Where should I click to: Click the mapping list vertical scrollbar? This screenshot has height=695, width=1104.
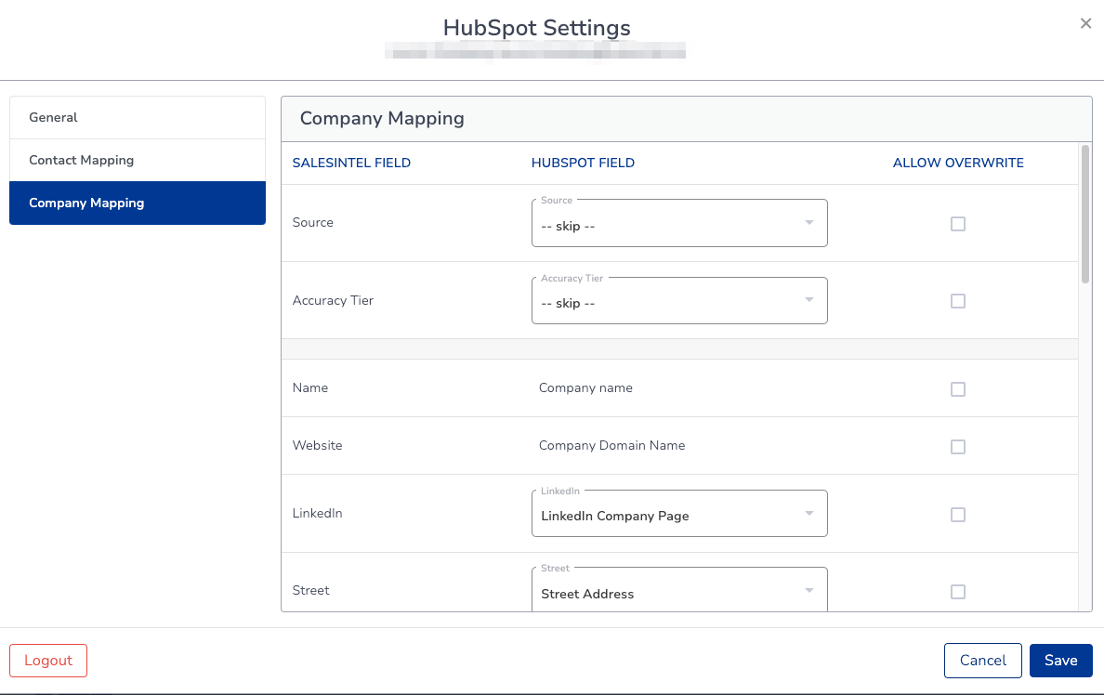1085,214
